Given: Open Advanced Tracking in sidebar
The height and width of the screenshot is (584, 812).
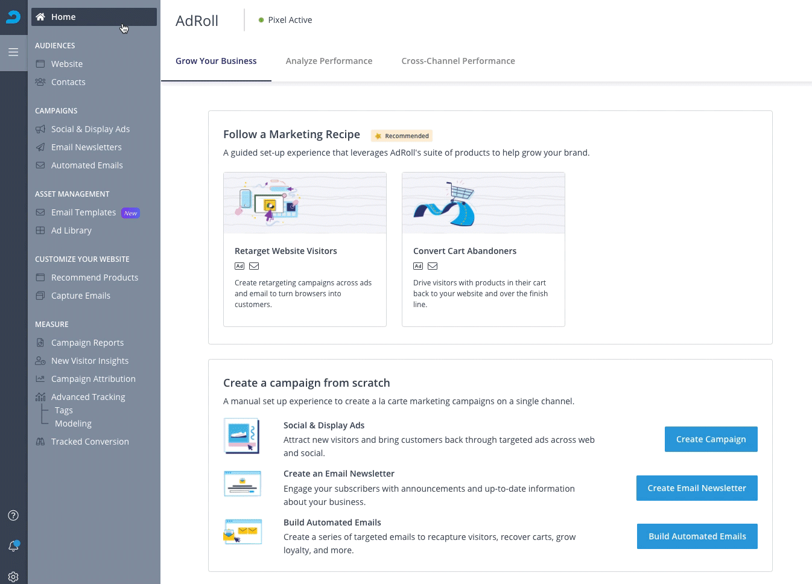Looking at the screenshot, I should [x=88, y=397].
